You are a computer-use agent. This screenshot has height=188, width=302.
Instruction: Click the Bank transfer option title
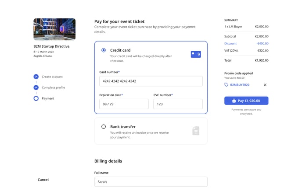click(x=123, y=127)
